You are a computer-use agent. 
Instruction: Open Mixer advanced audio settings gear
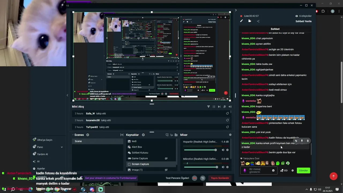click(230, 135)
